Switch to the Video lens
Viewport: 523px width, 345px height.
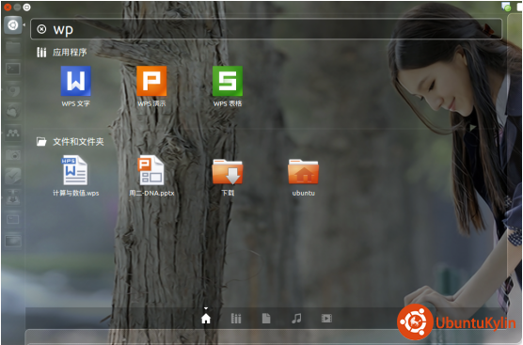[x=326, y=319]
